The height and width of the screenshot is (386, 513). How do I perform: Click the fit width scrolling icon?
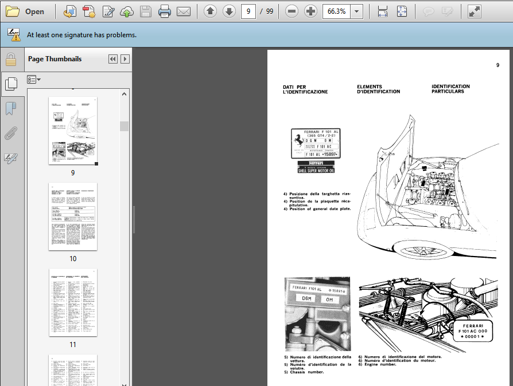383,11
